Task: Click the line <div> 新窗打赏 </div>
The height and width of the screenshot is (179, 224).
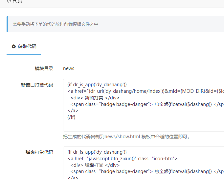Action: (95, 98)
